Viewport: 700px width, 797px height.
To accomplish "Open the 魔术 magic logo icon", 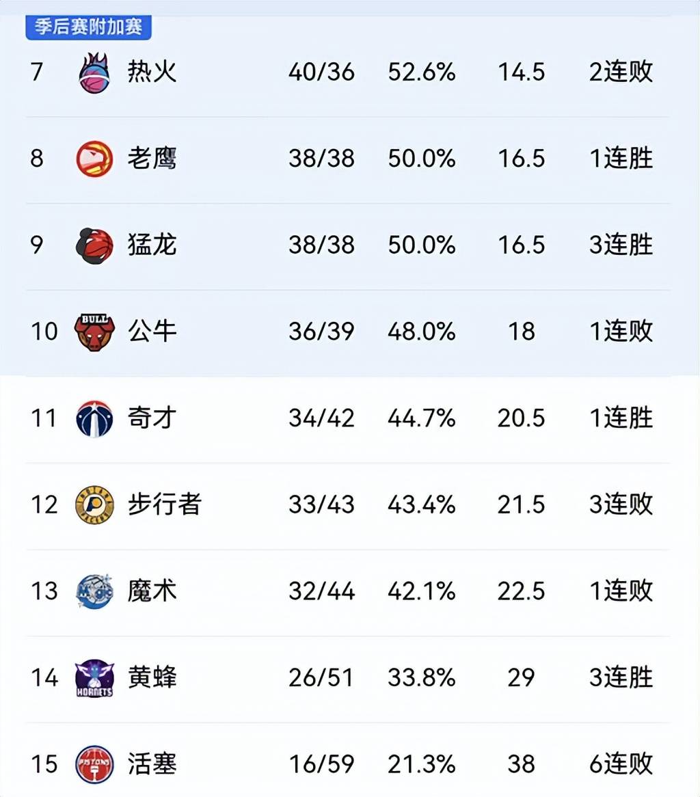I will (x=94, y=592).
